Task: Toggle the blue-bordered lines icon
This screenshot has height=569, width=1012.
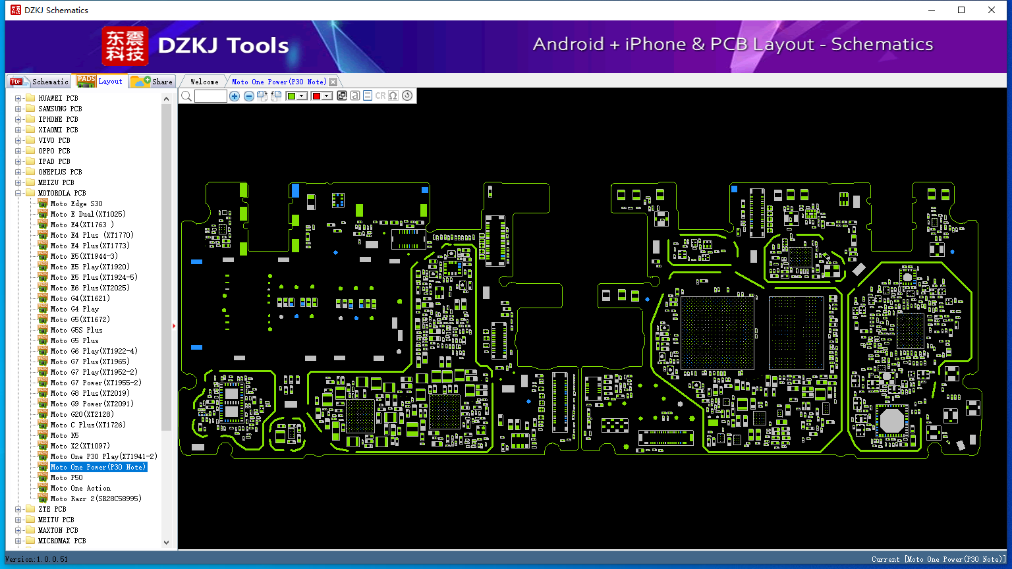Action: pos(368,96)
